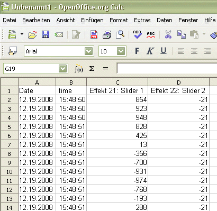Select the 'time' header cell
Viewport: 217px width, 211px height.
[71, 90]
